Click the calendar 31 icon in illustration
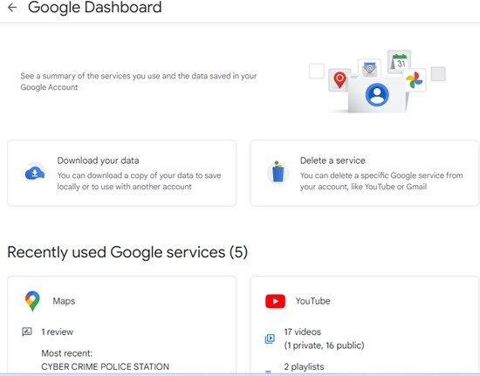Viewport: 480px width, 376px height. (399, 62)
